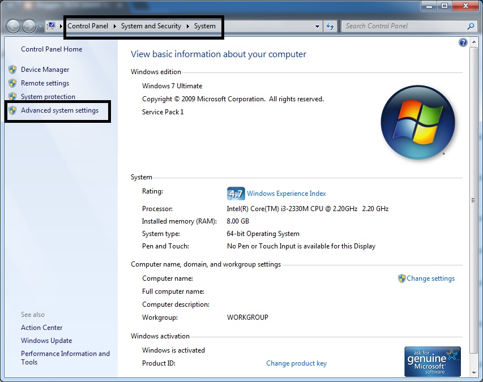Image resolution: width=483 pixels, height=382 pixels.
Task: Click the Windows 7 logo image
Action: (x=418, y=122)
